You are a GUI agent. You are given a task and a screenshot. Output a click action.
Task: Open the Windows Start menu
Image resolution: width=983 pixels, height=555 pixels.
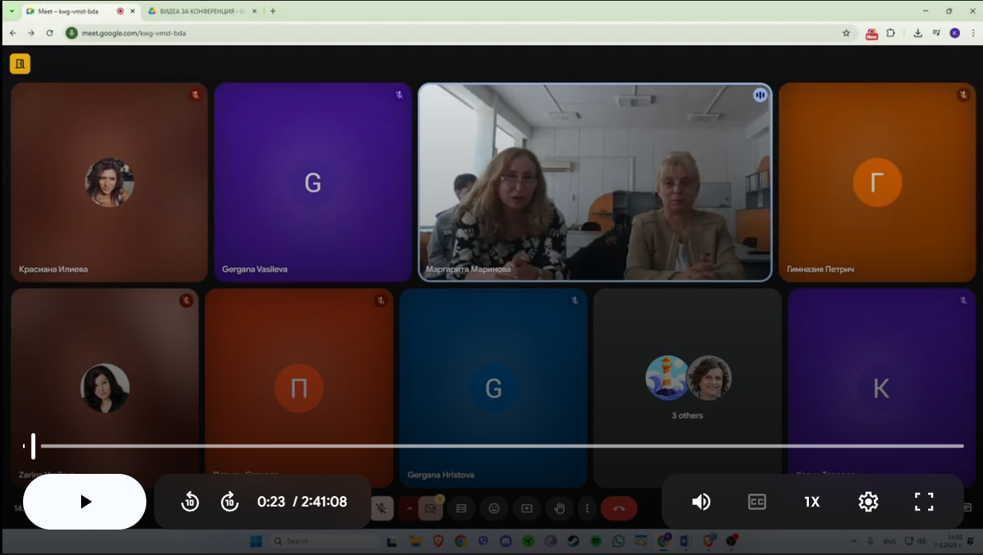click(x=255, y=541)
